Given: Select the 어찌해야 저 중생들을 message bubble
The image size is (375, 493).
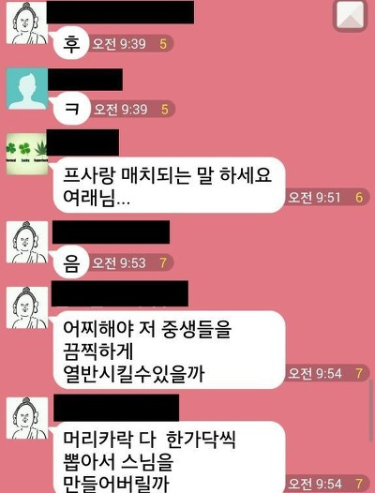Looking at the screenshot, I should tap(170, 350).
